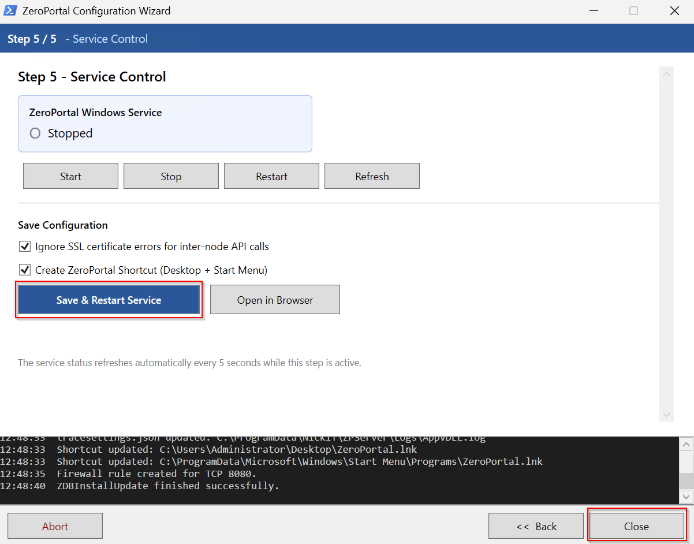This screenshot has width=694, height=544.
Task: Abort the configuration wizard
Action: pos(55,526)
